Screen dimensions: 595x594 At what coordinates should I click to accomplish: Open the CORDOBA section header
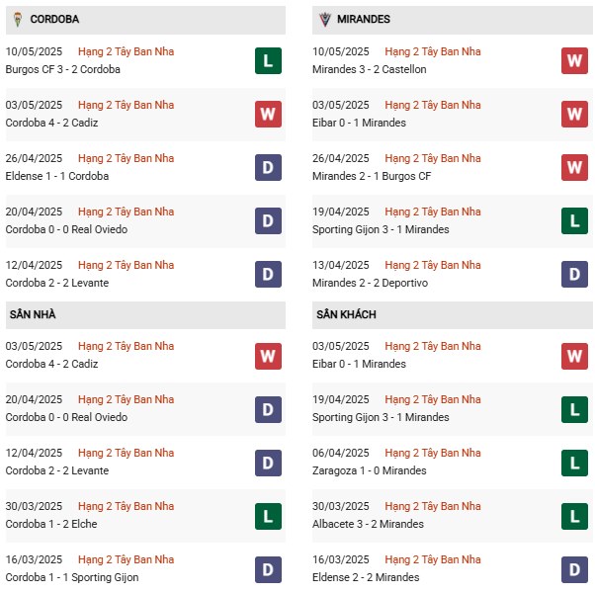tap(145, 20)
